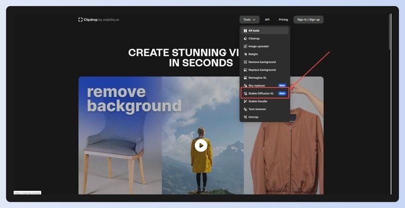405x208 pixels.
Task: Click the Stable Doodle wand icon
Action: tap(246, 101)
